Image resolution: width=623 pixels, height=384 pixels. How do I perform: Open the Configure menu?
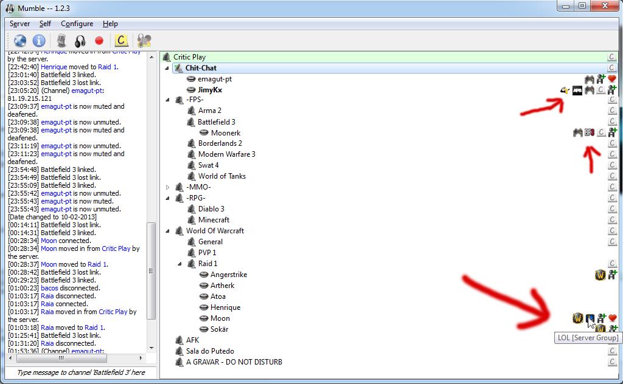click(x=77, y=24)
